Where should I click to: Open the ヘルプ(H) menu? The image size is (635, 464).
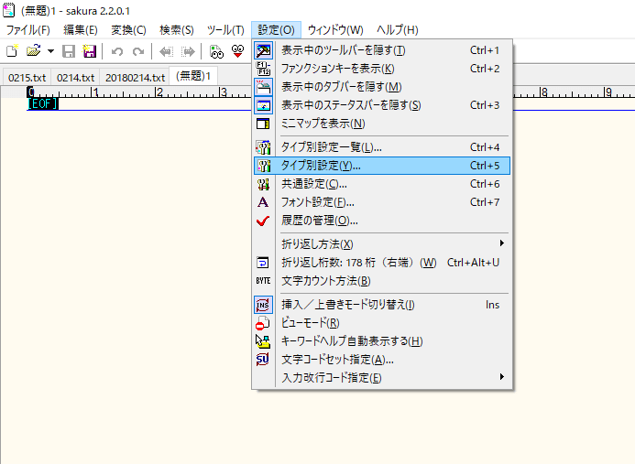click(398, 30)
